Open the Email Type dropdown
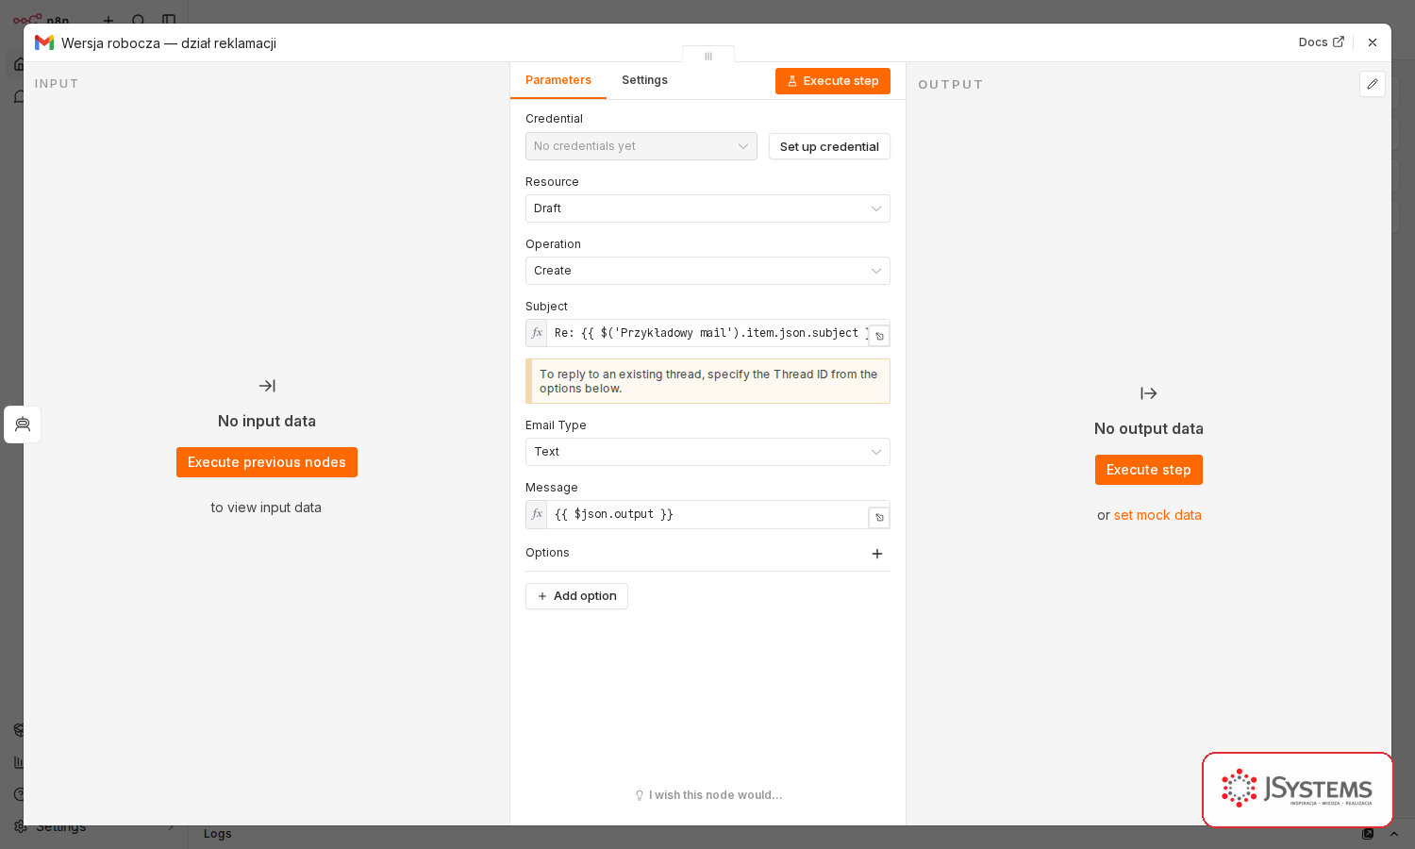 (707, 452)
